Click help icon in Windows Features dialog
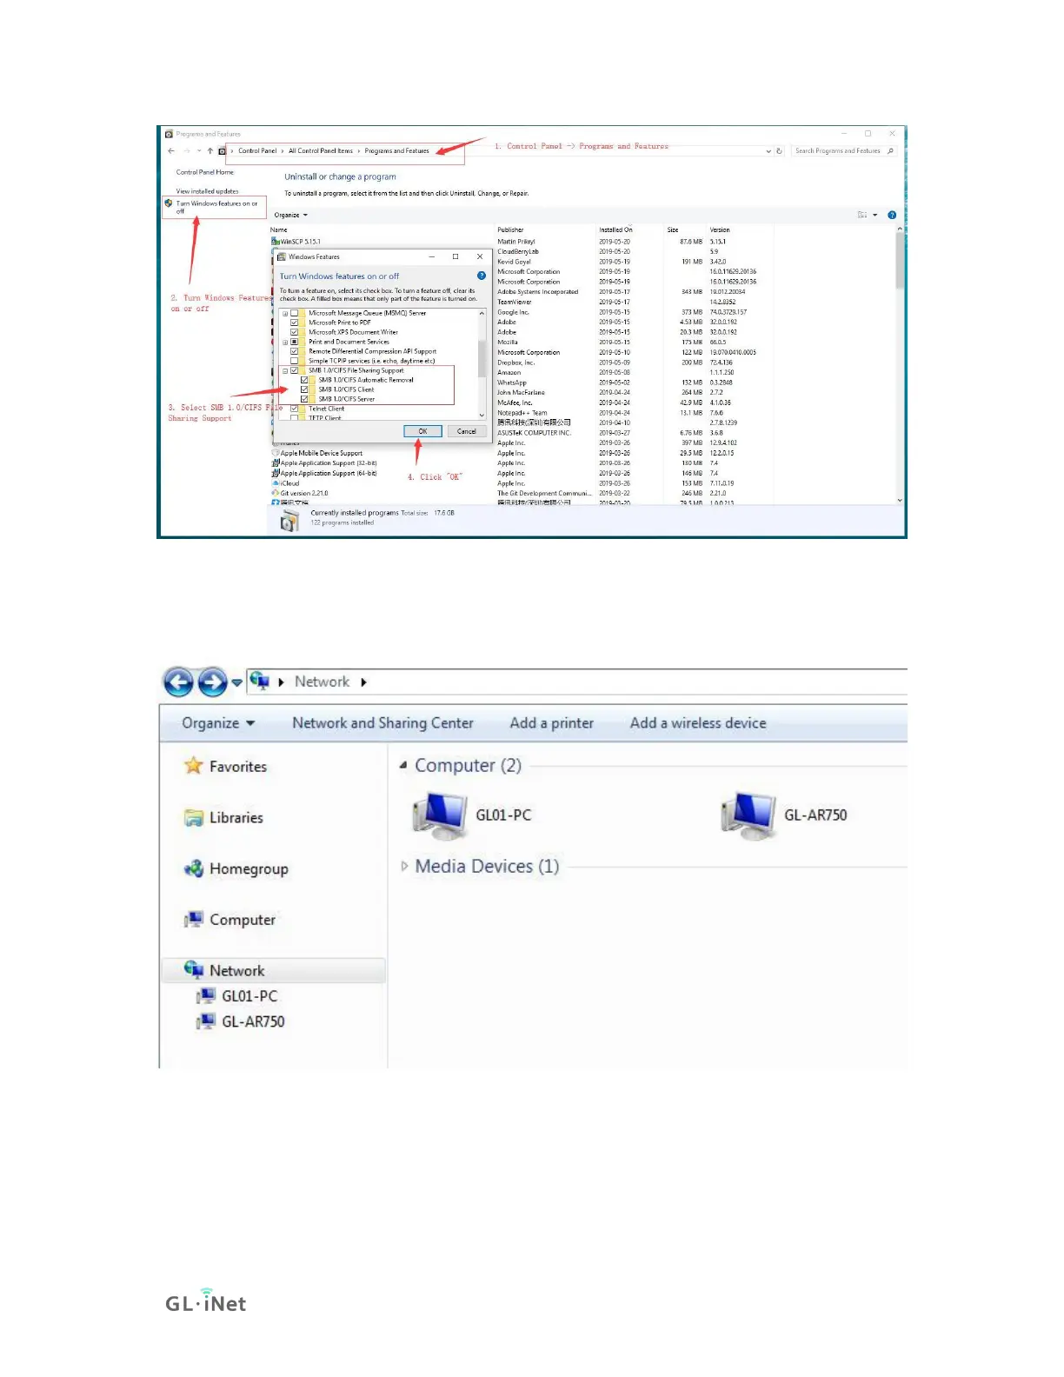This screenshot has width=1064, height=1377. click(x=481, y=276)
